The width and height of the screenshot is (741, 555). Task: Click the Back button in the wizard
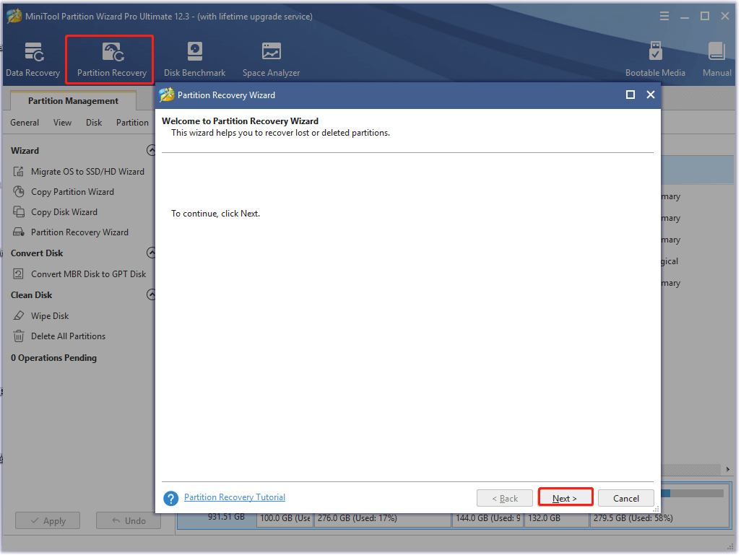click(x=504, y=499)
